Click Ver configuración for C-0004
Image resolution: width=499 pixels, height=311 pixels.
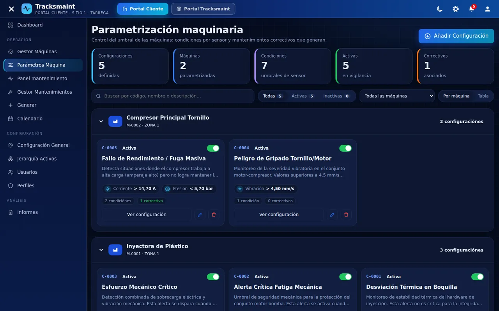(279, 215)
